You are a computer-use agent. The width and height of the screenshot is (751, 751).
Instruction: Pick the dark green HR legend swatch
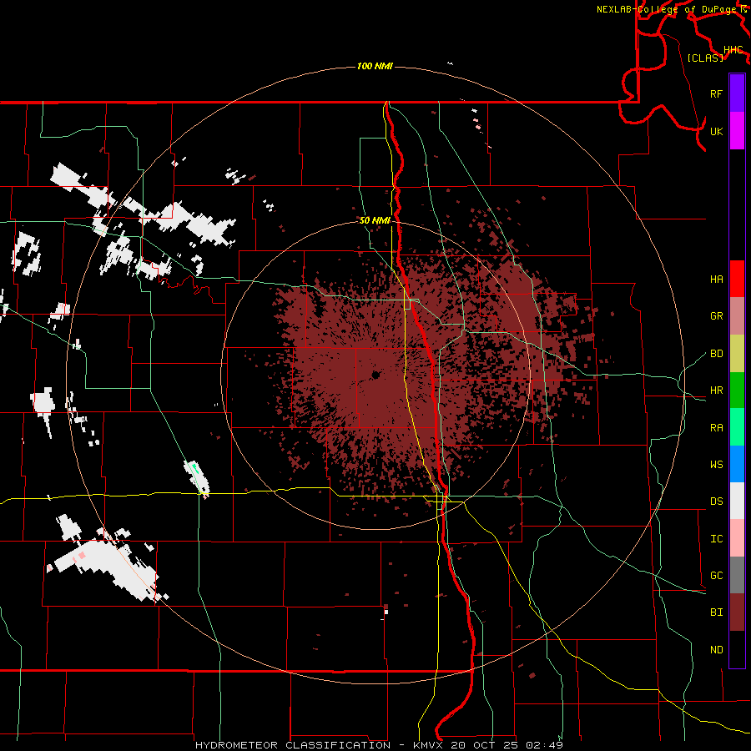[737, 390]
